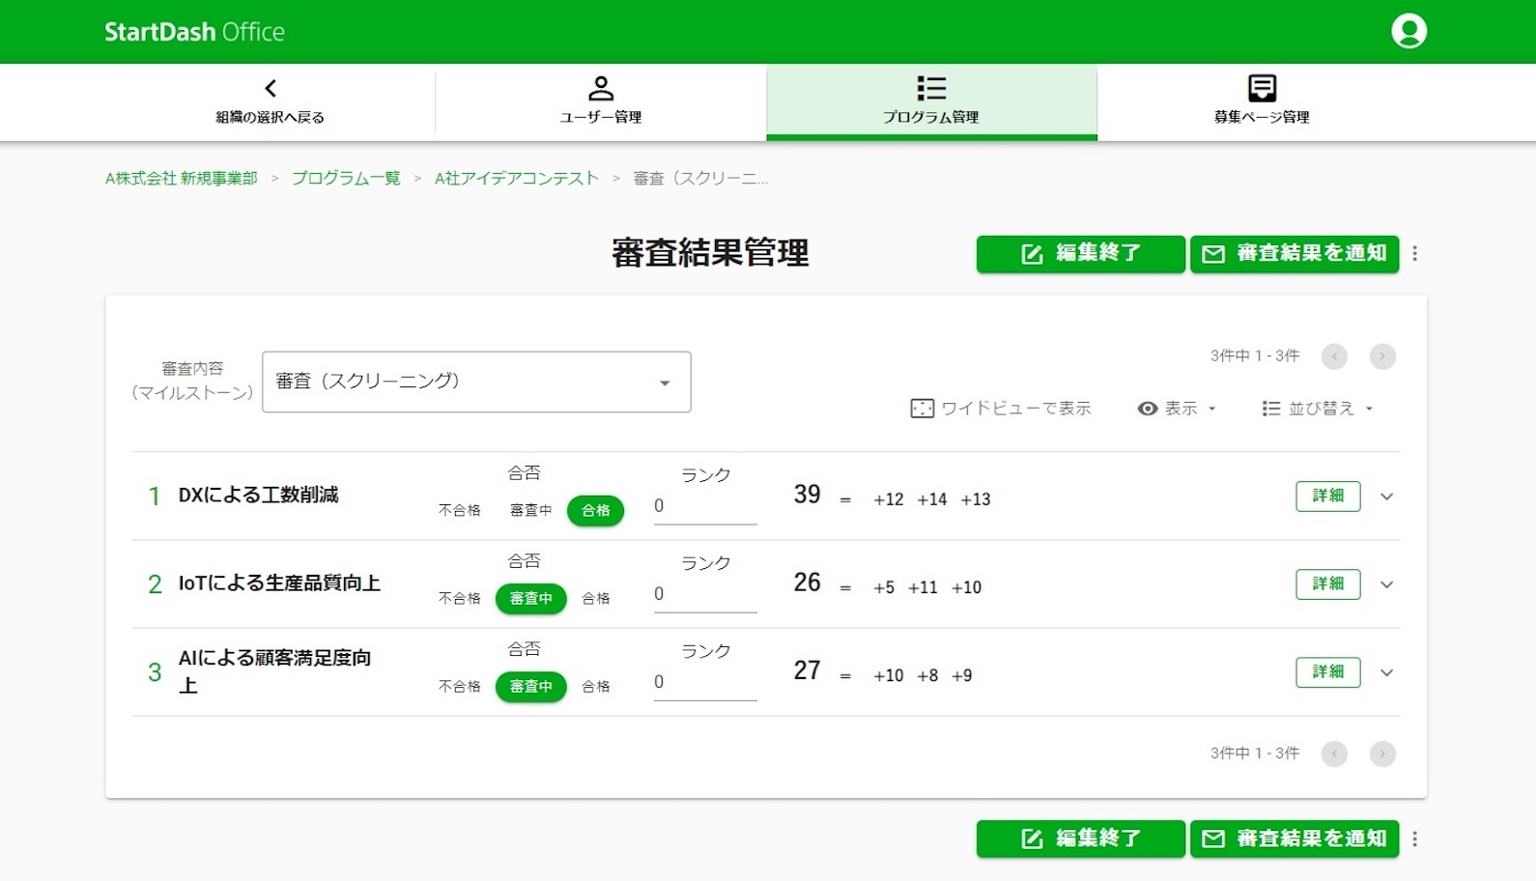Open the top three-dot more menu
Screen dimensions: 1536x881
1415,253
